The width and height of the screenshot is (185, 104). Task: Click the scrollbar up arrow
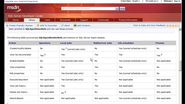[180, 29]
